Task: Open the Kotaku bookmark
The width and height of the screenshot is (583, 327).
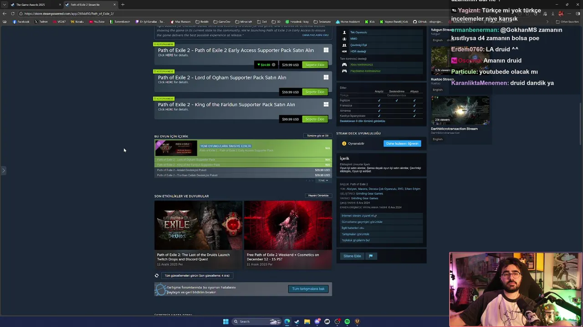Action: (x=77, y=22)
